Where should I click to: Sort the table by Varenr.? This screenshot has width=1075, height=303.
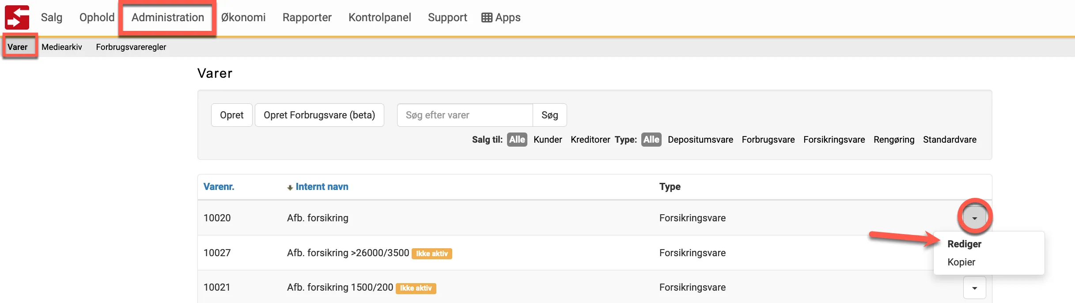[x=219, y=187]
